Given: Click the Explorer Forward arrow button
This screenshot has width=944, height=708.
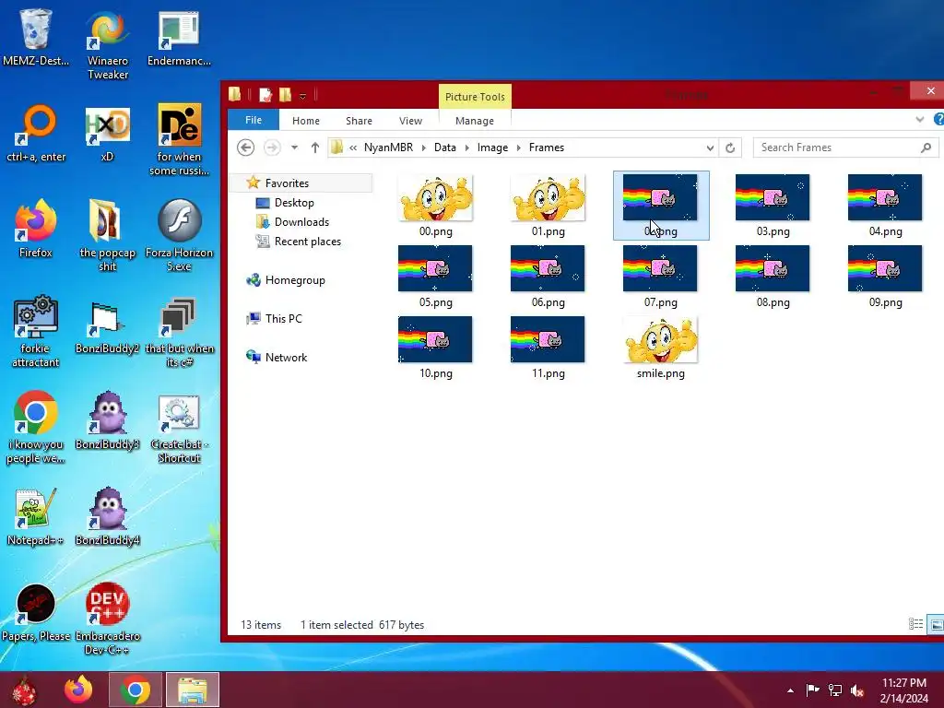Looking at the screenshot, I should tap(272, 147).
